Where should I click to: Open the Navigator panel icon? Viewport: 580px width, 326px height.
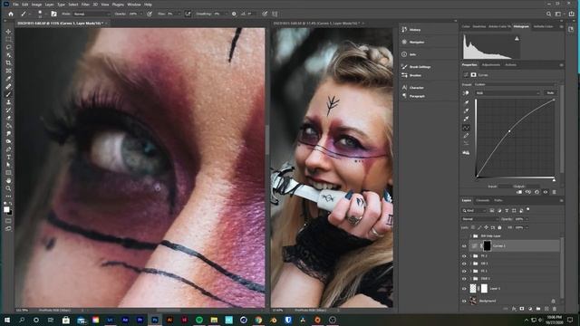(404, 43)
